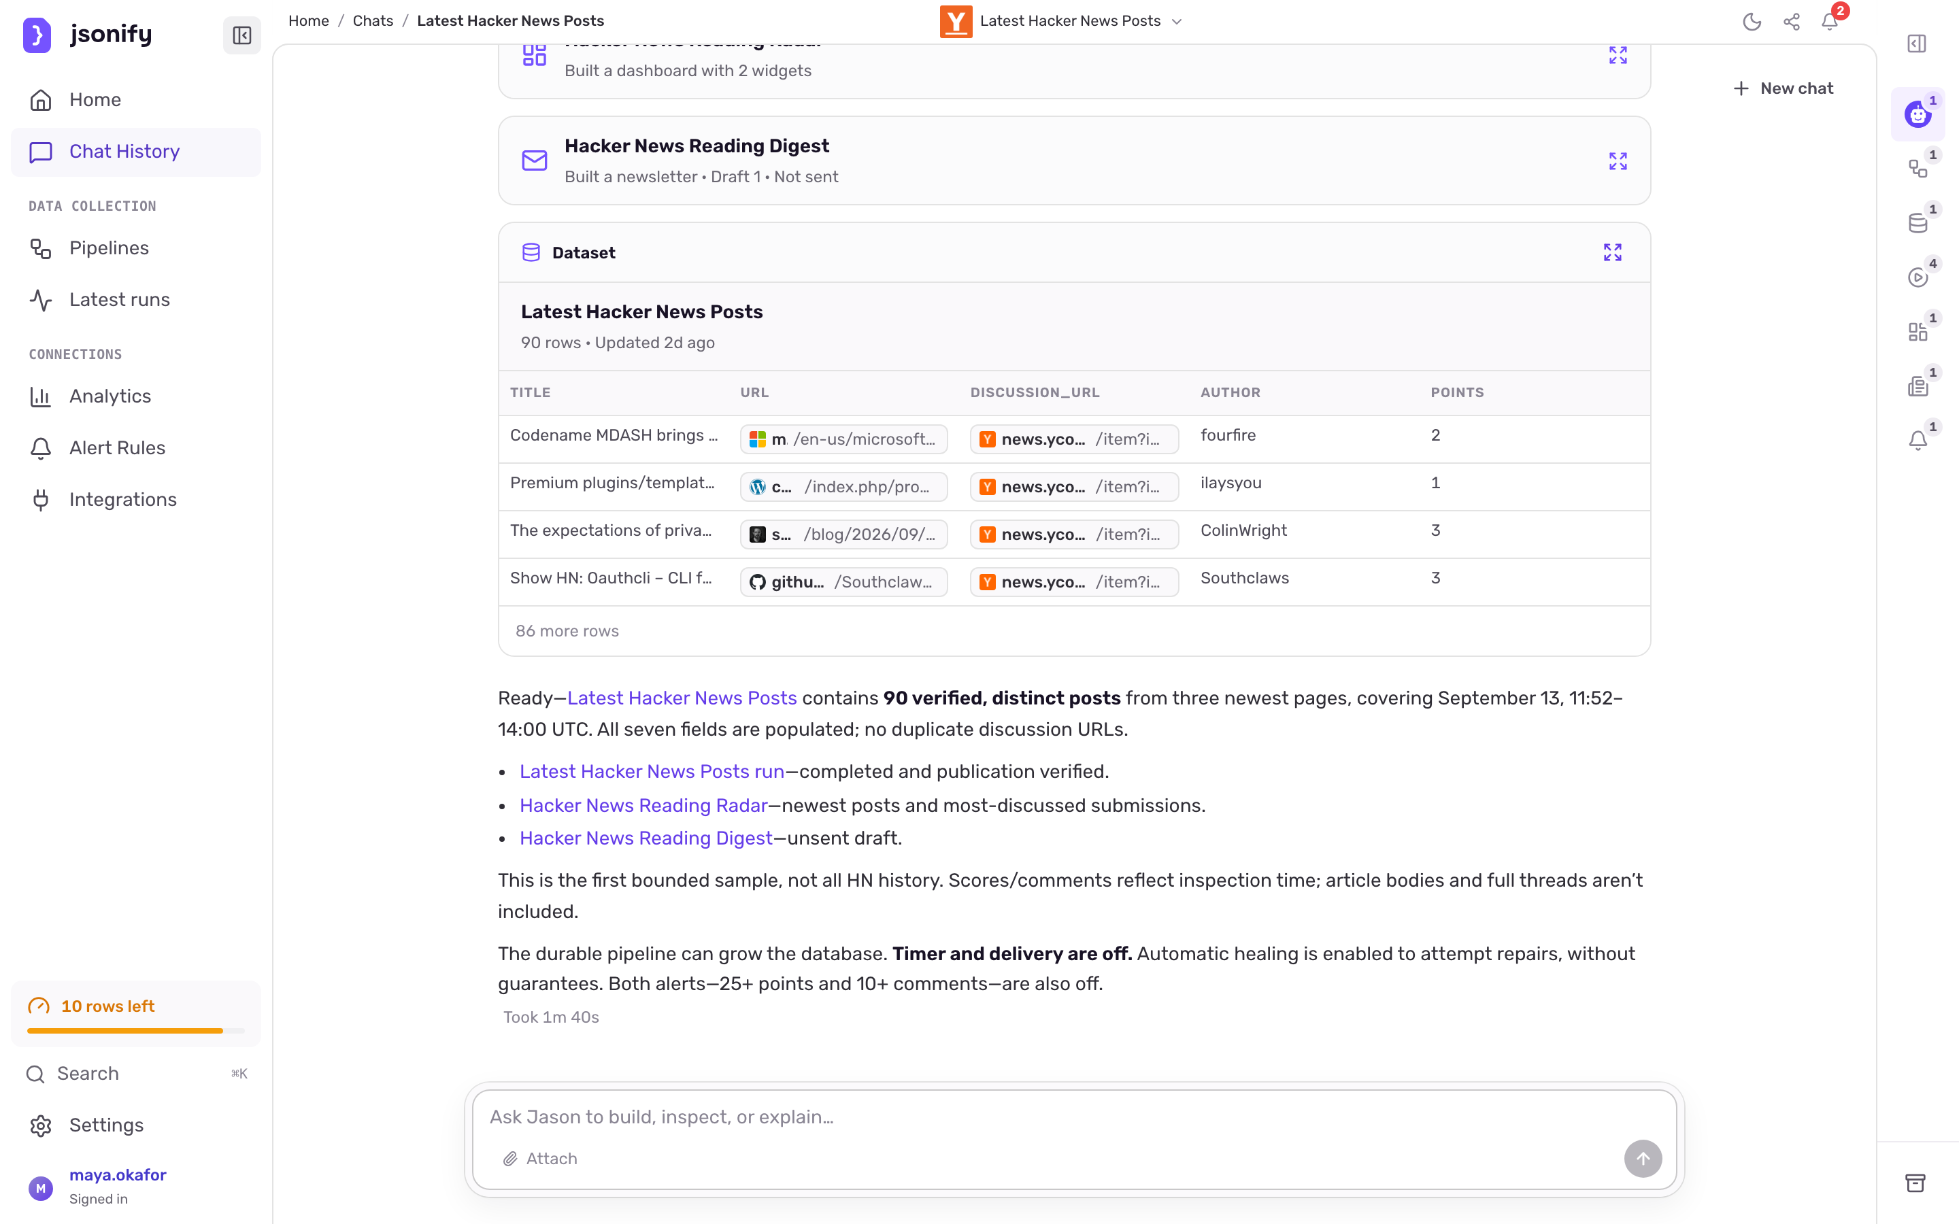Click the Y Combinator logo in header
The image size is (1959, 1224).
coord(956,21)
